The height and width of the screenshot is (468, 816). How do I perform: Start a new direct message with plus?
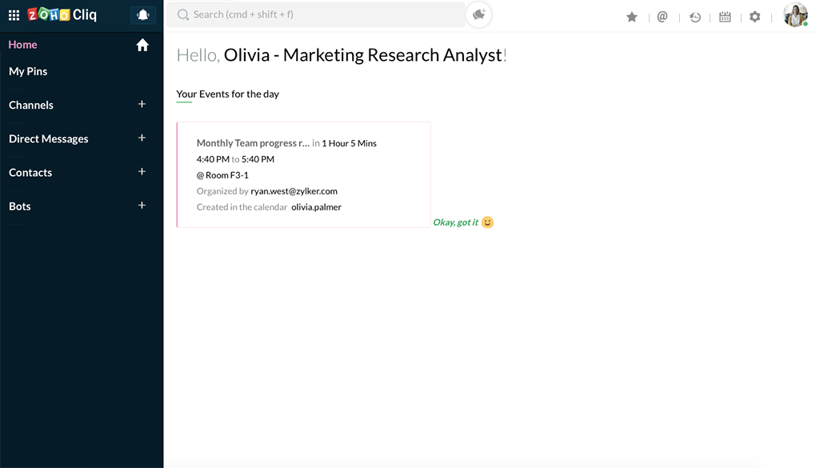(x=142, y=138)
